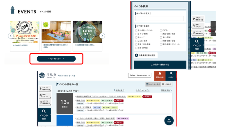This screenshot has width=229, height=129.
Task: Expand 期間イベント beside the search panel
Action: [198, 26]
